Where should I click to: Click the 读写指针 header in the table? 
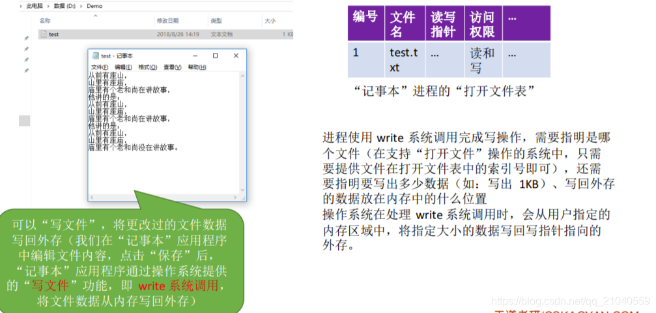(x=444, y=23)
